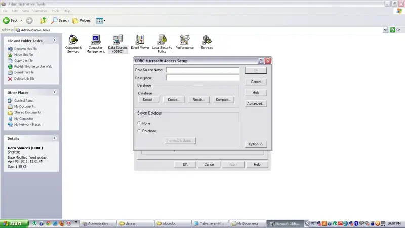Go to My Documents in Other Places
This screenshot has width=405, height=228.
tap(24, 106)
